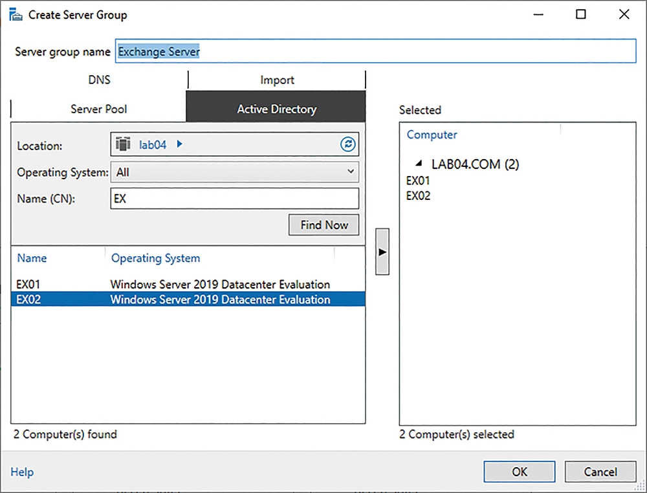Click the Server group name field
The width and height of the screenshot is (647, 493).
click(375, 51)
